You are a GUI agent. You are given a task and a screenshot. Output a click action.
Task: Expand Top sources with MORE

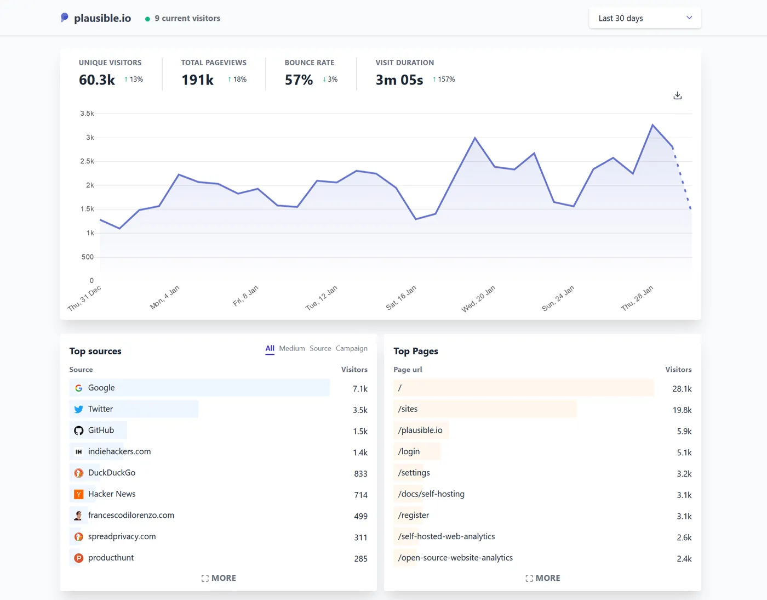point(219,578)
